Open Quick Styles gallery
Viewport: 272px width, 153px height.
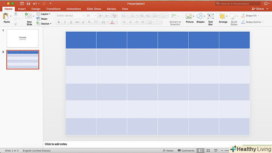(x=234, y=19)
